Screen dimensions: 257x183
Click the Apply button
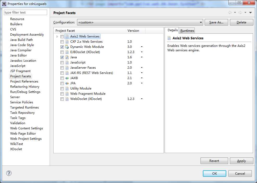tap(241, 161)
